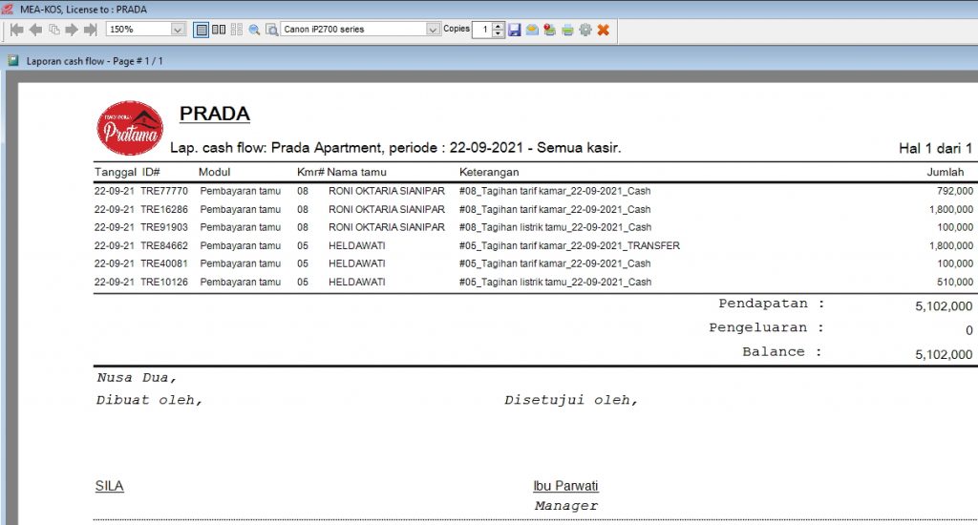Click transaction ID TRE77770

pos(164,191)
